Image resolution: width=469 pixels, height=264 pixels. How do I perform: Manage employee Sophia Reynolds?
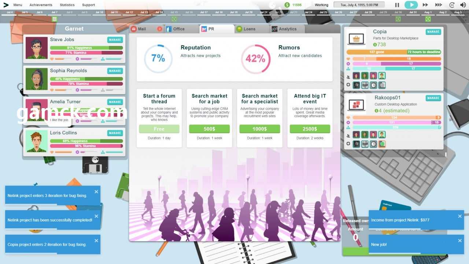click(115, 71)
